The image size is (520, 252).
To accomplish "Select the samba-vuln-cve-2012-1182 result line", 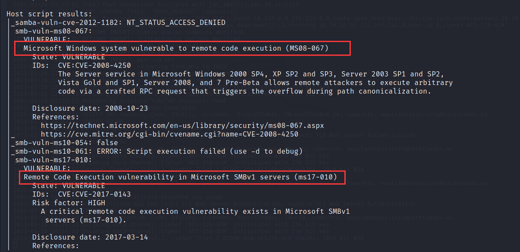I will [x=118, y=22].
